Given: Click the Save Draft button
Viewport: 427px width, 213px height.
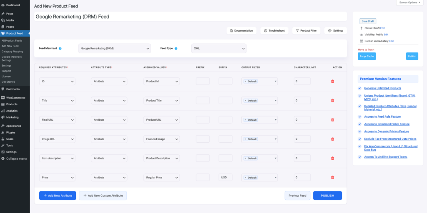Looking at the screenshot, I should pyautogui.click(x=368, y=21).
